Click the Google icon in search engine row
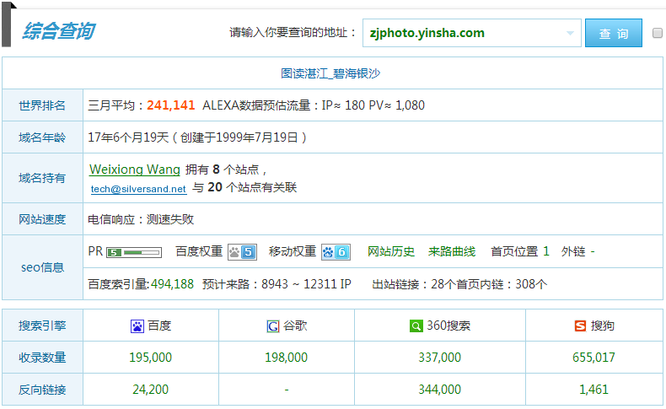 point(272,326)
